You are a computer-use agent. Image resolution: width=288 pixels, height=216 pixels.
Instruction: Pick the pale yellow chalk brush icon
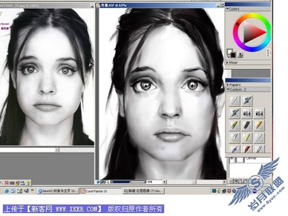247,138
